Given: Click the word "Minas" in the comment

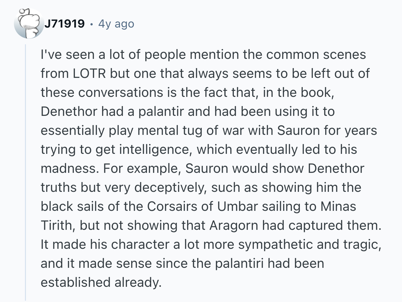Looking at the screenshot, I should click(338, 206).
